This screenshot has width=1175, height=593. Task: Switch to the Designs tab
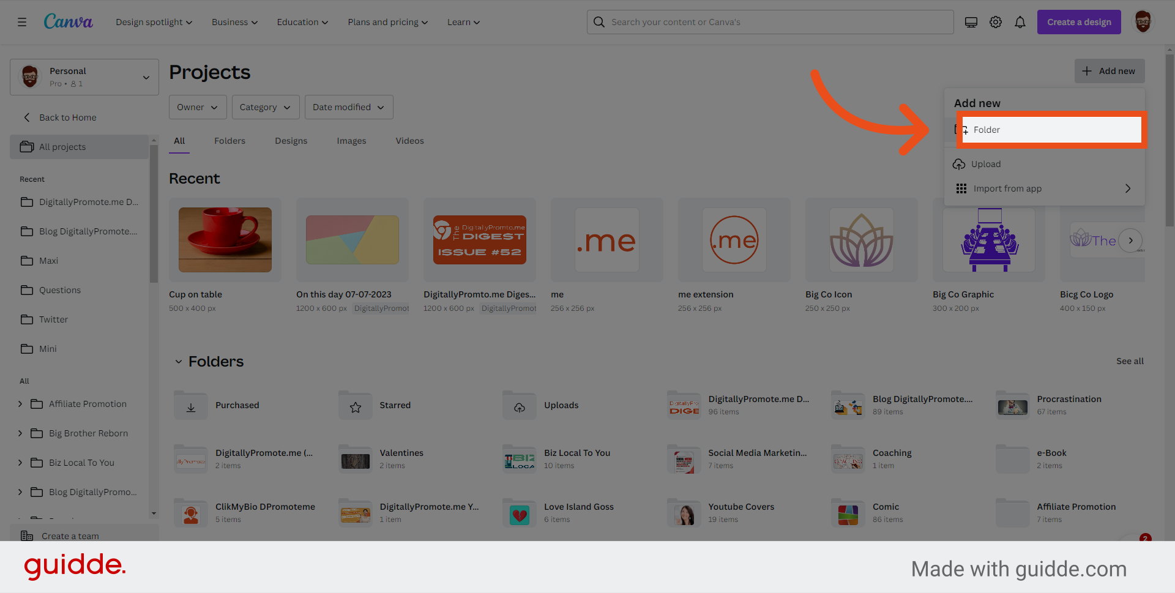pyautogui.click(x=291, y=141)
